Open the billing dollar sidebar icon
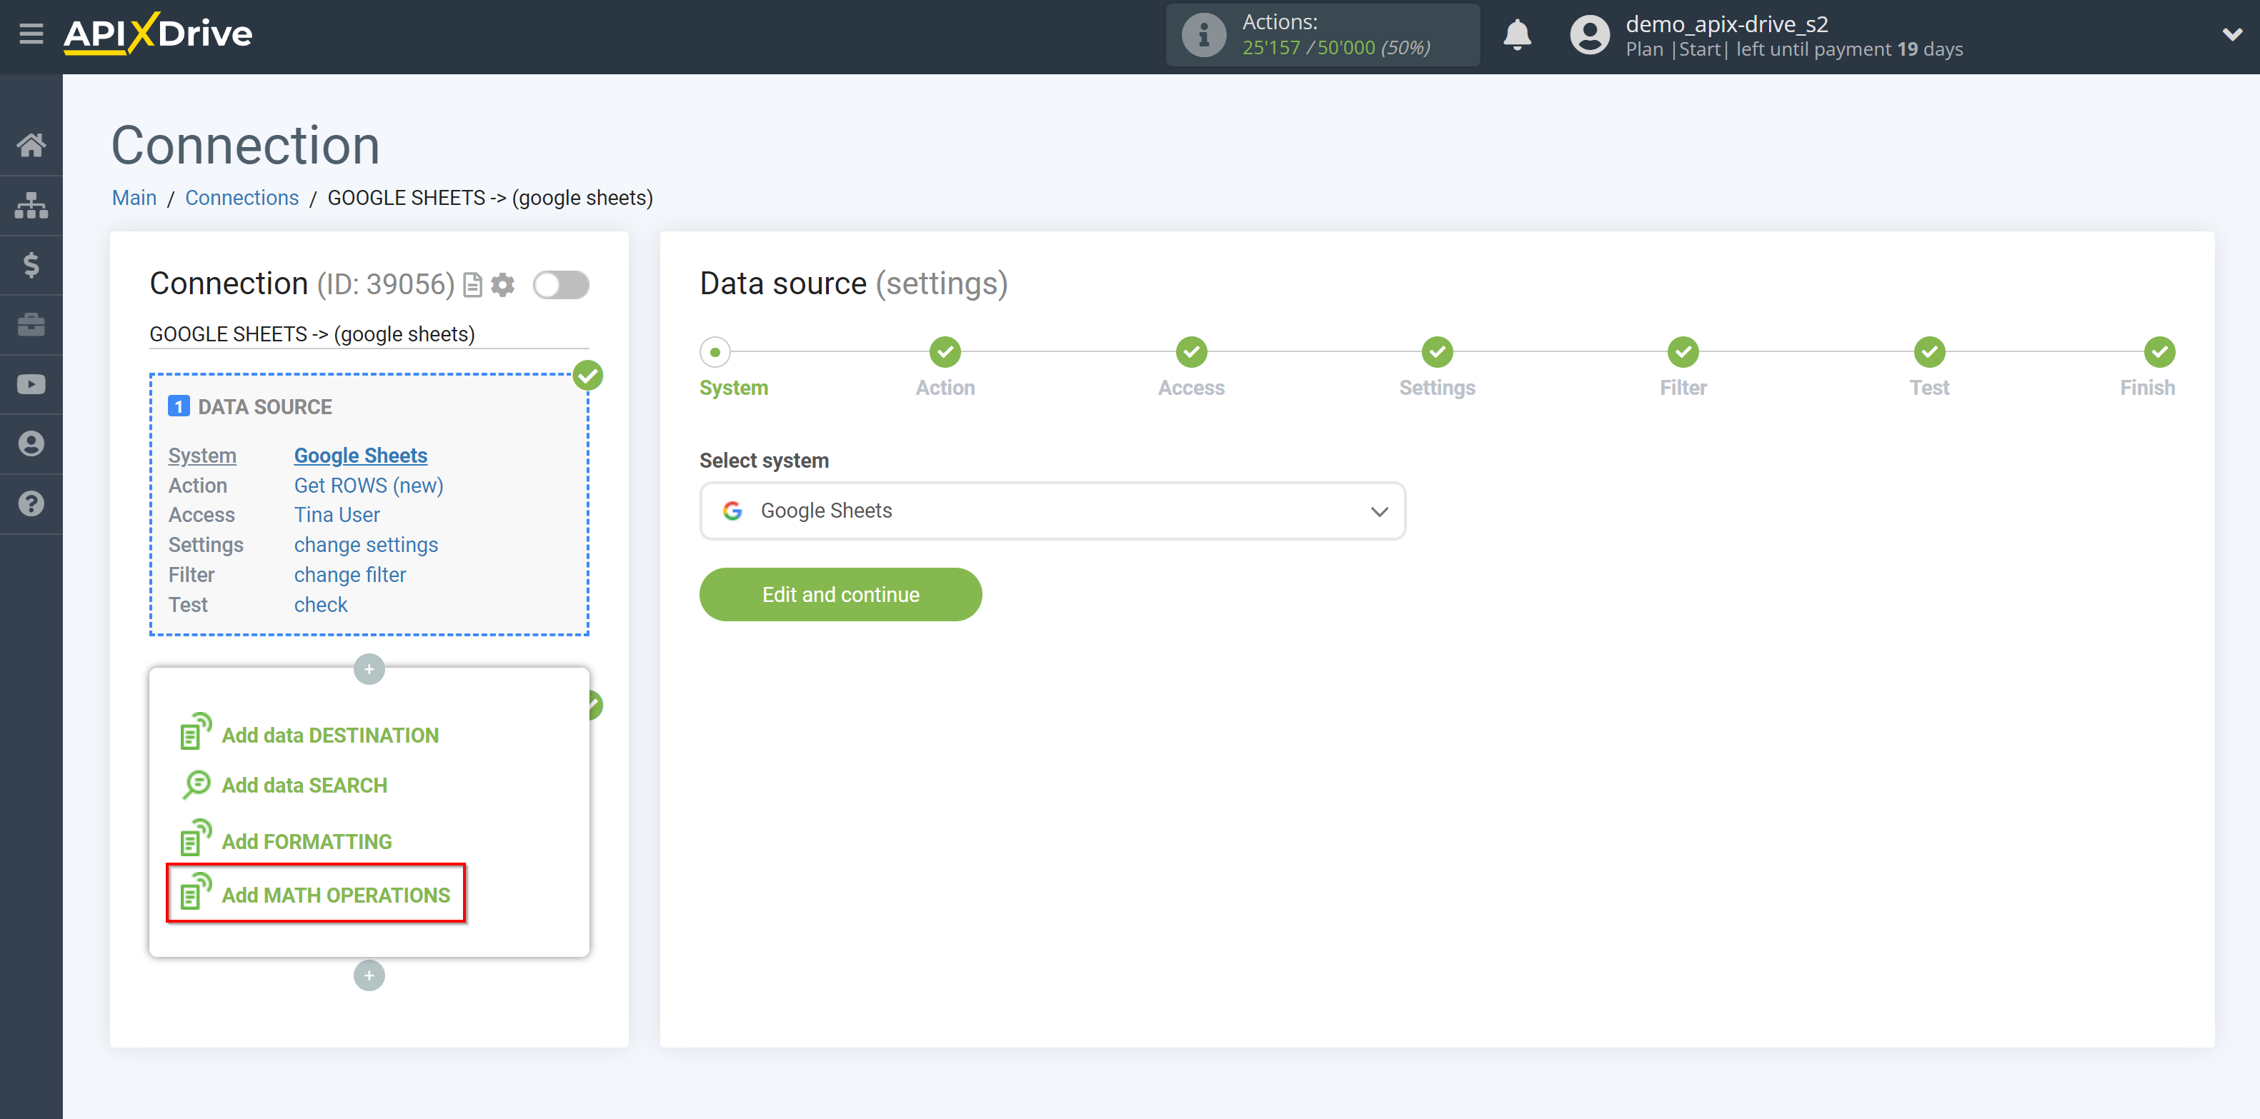The image size is (2260, 1119). [x=31, y=265]
